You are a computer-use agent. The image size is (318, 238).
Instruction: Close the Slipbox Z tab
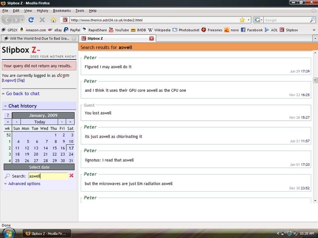[151, 38]
